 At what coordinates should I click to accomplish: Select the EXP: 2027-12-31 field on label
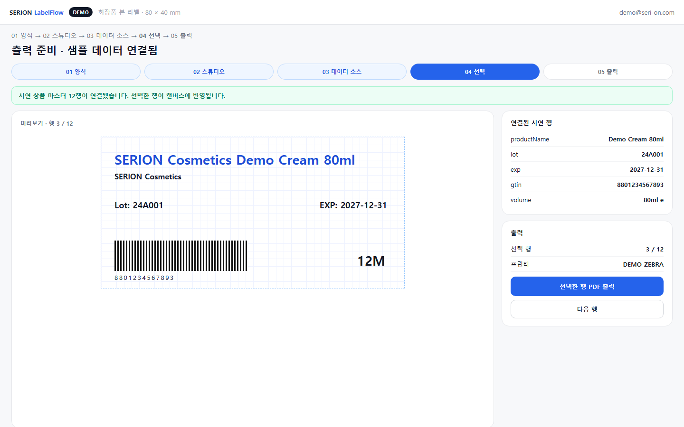(353, 205)
